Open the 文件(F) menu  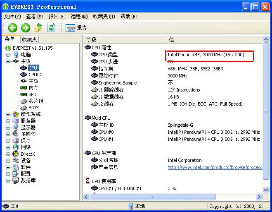(x=12, y=17)
